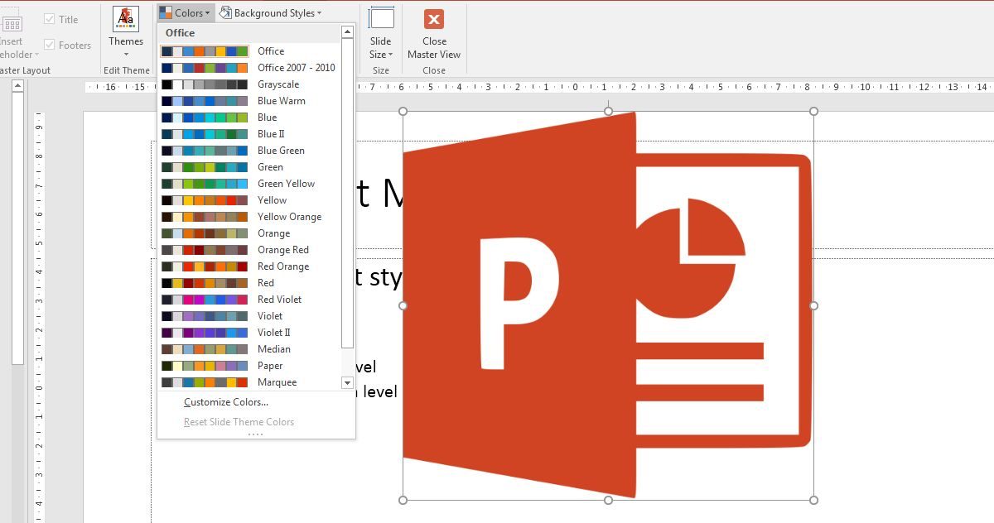Click Close Master View red X icon
The image size is (994, 523).
pos(434,19)
